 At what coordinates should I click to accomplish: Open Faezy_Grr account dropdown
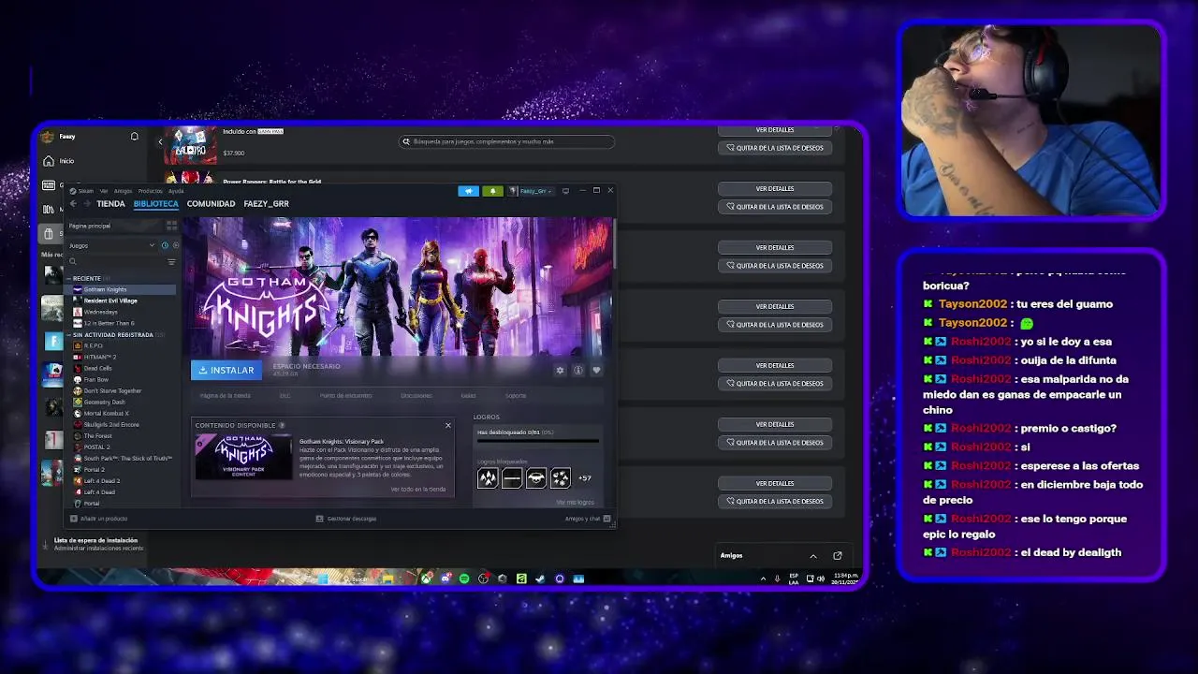(532, 191)
